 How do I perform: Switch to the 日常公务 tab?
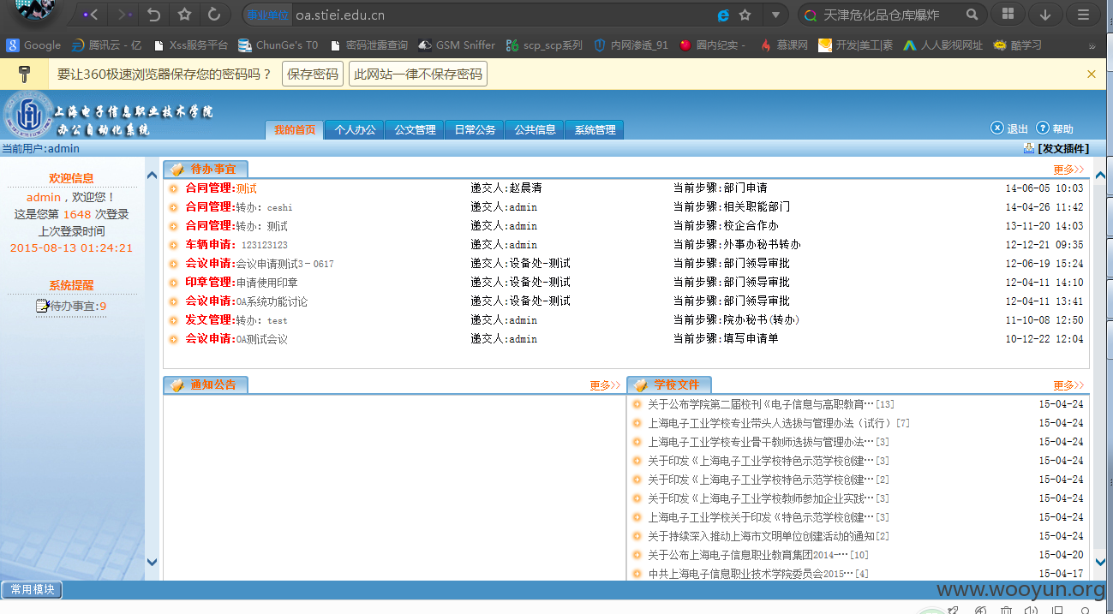475,130
